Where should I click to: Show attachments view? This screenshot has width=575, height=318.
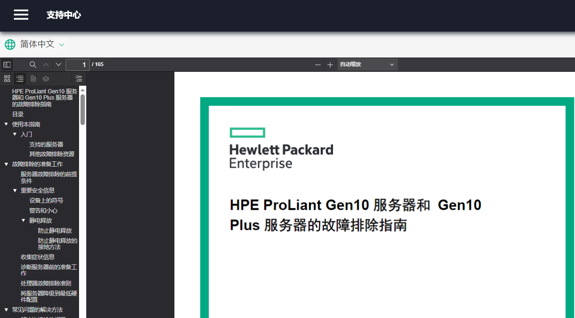(x=33, y=79)
